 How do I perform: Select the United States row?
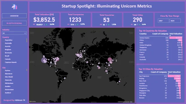[161, 38]
